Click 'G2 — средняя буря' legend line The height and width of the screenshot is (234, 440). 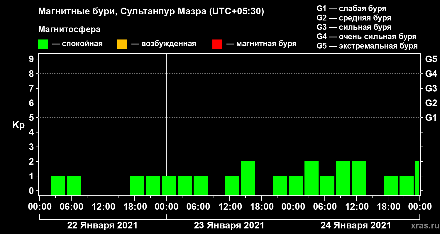[x=354, y=18]
